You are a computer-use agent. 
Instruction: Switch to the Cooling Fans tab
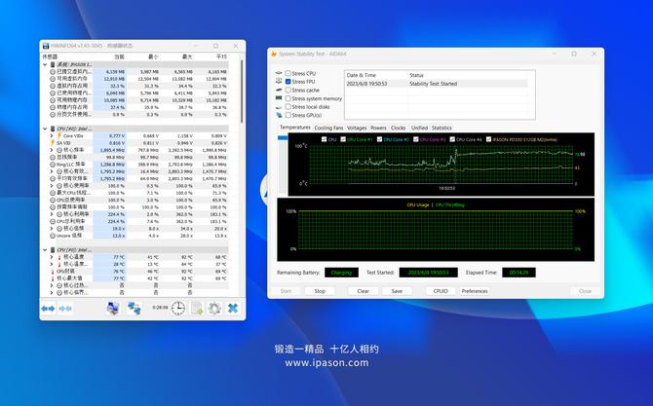pos(328,128)
